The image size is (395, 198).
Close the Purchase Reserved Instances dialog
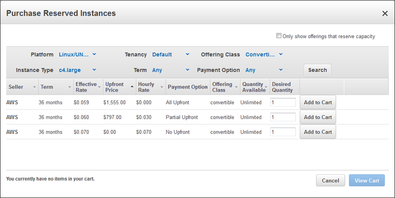[385, 13]
